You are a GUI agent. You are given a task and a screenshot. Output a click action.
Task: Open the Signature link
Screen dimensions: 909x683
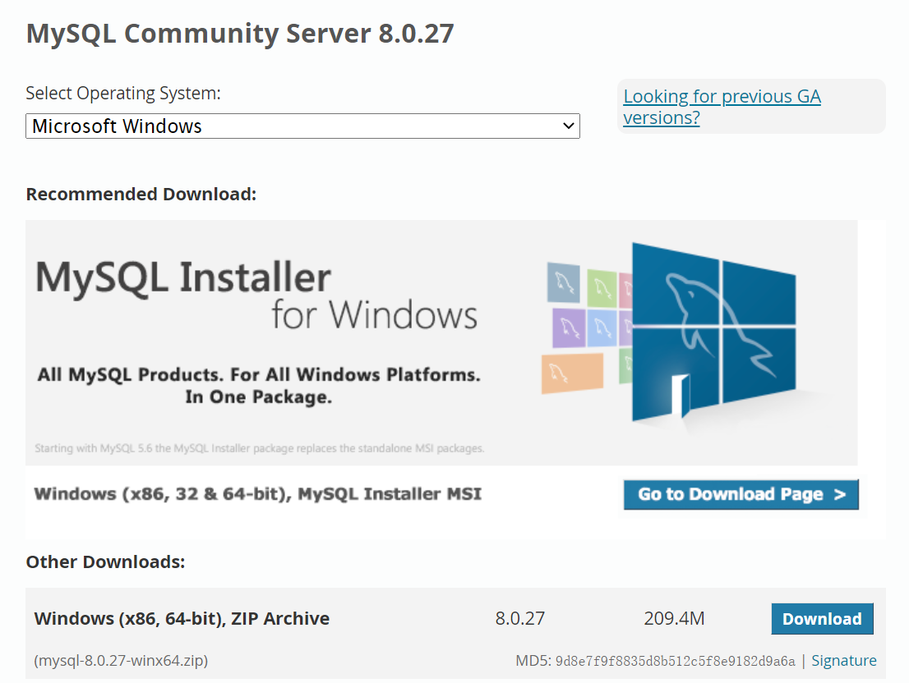tap(843, 661)
